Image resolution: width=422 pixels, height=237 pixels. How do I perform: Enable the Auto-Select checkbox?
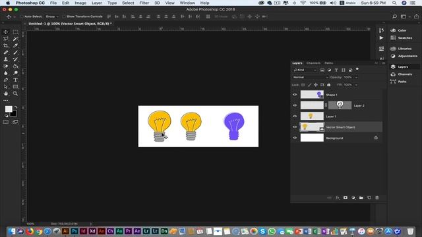pyautogui.click(x=22, y=16)
